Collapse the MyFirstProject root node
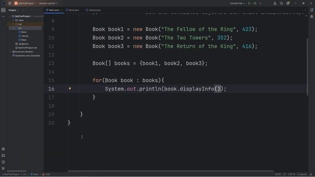The width and height of the screenshot is (315, 177). click(10, 16)
